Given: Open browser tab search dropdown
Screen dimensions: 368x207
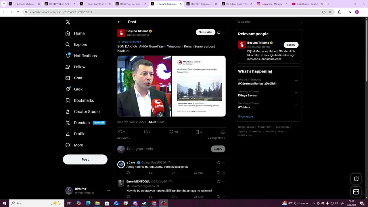Looking at the screenshot, I should coord(4,4).
